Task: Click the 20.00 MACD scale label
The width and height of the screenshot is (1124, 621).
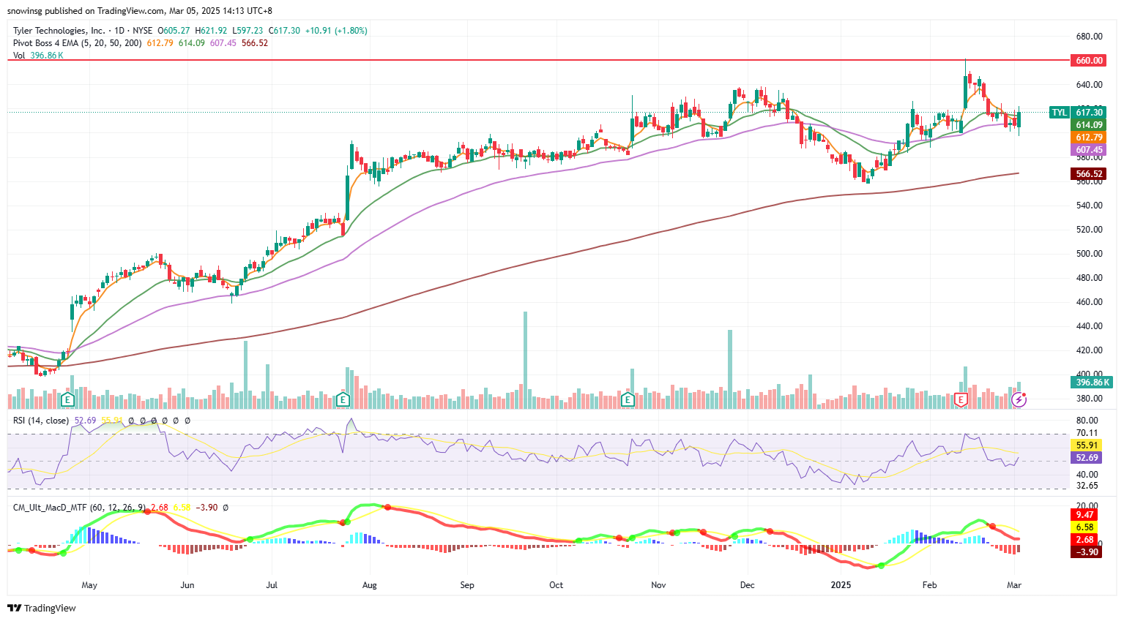Action: click(1087, 506)
